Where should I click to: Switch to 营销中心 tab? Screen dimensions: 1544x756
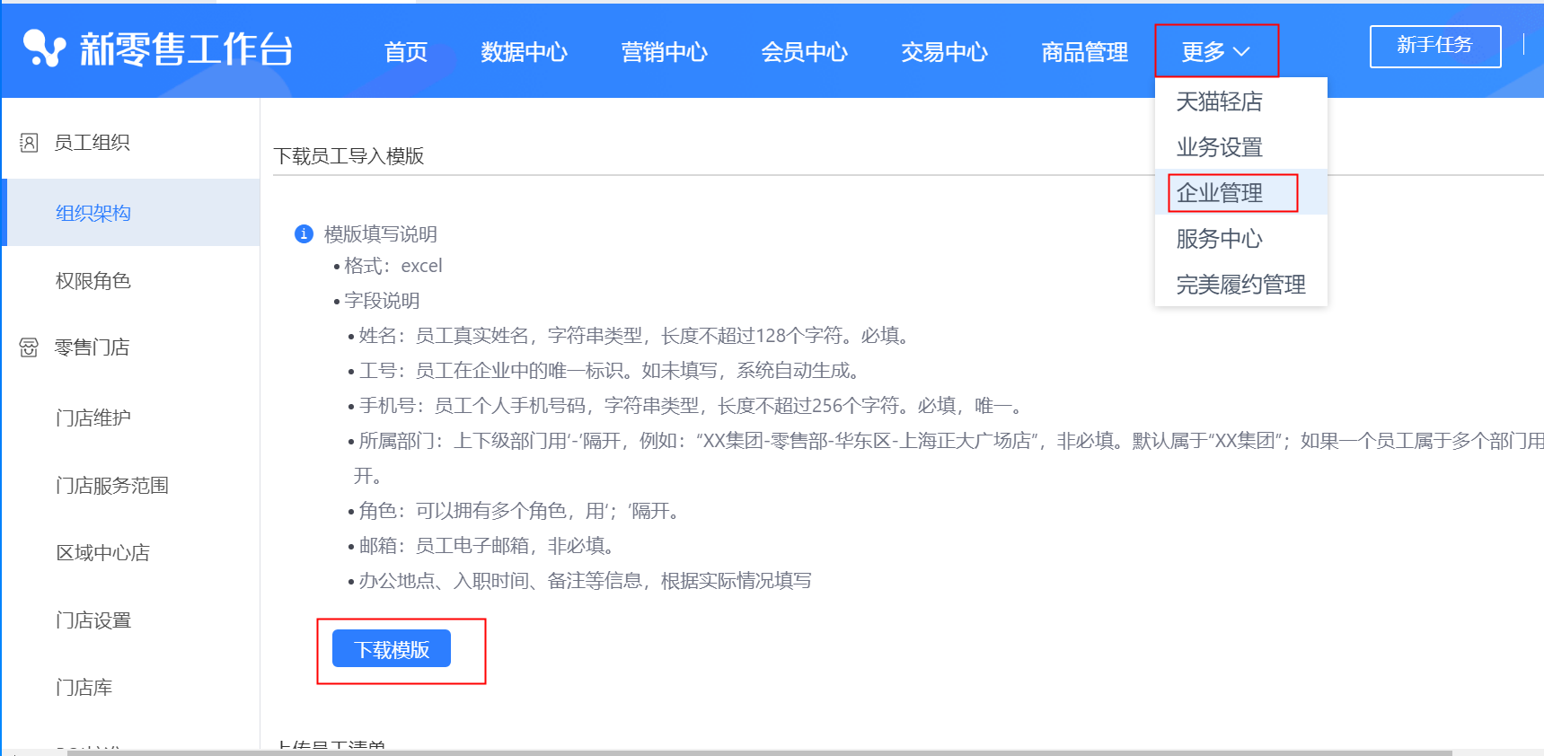[664, 52]
